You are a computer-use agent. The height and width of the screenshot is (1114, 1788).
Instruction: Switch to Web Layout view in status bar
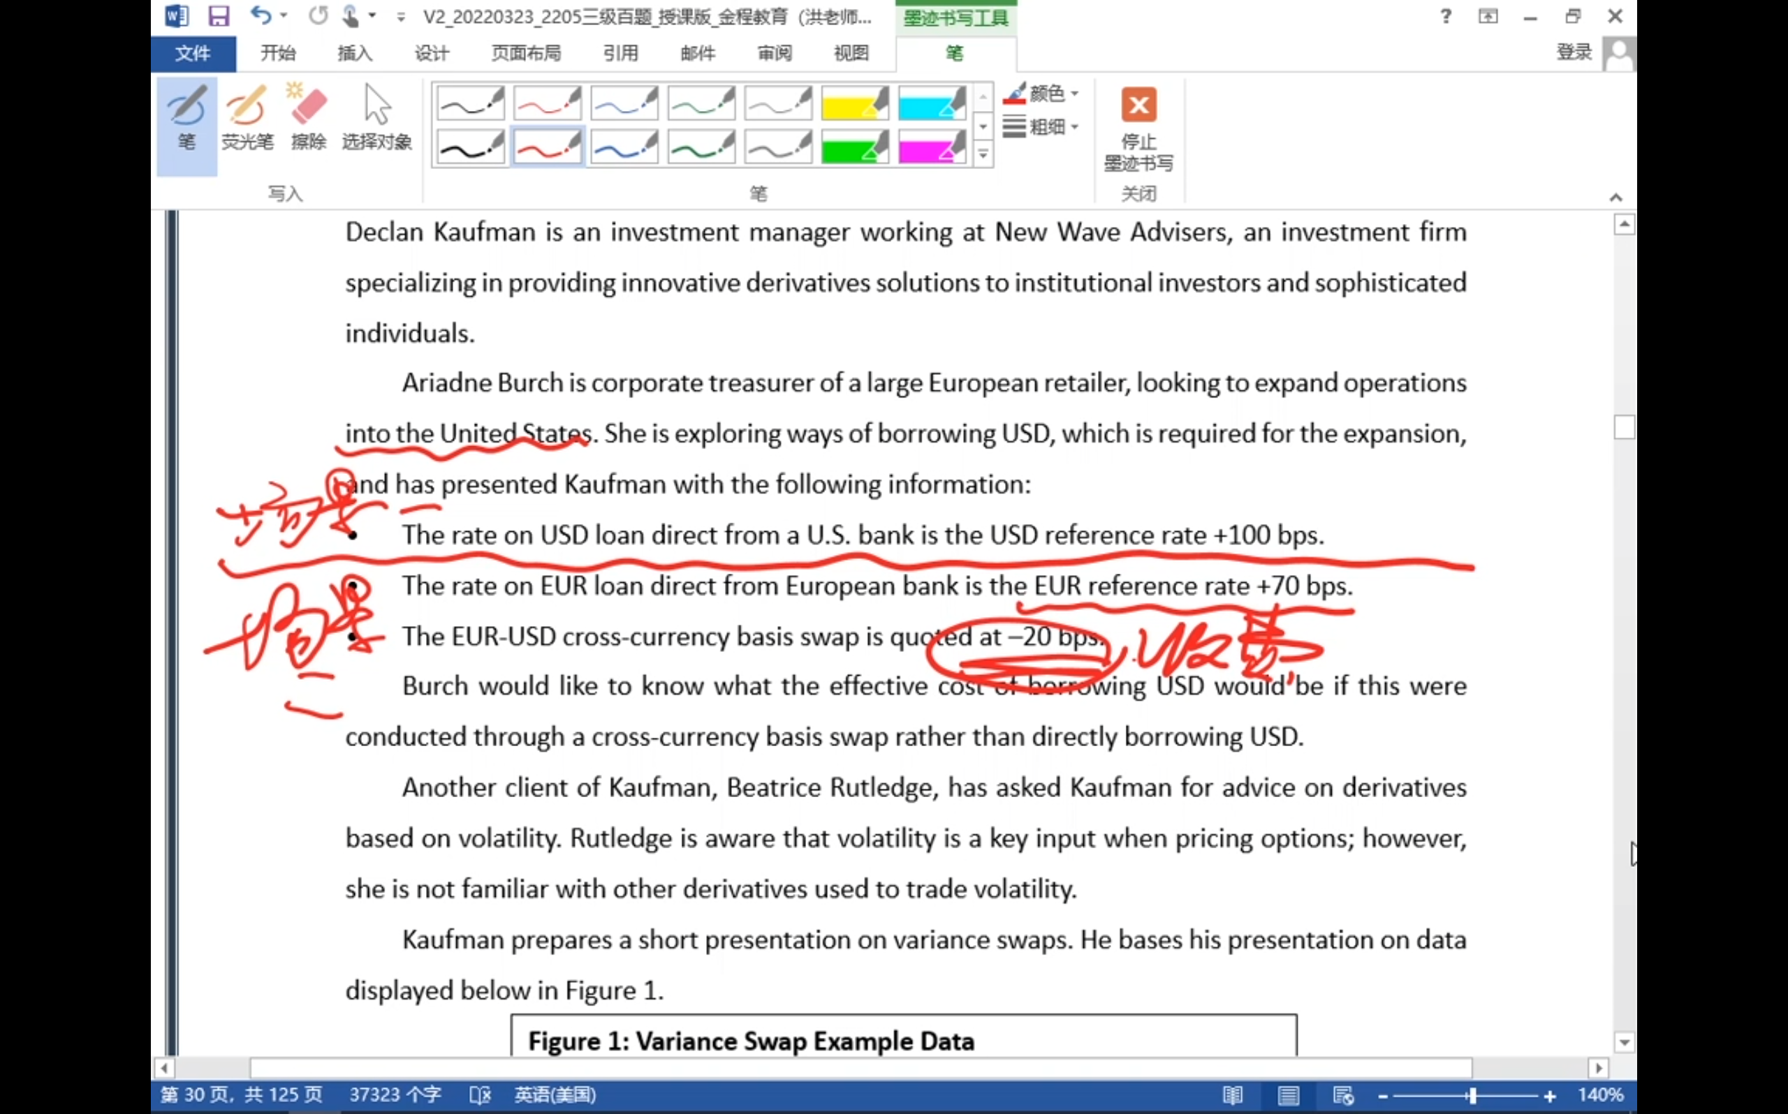(1343, 1096)
